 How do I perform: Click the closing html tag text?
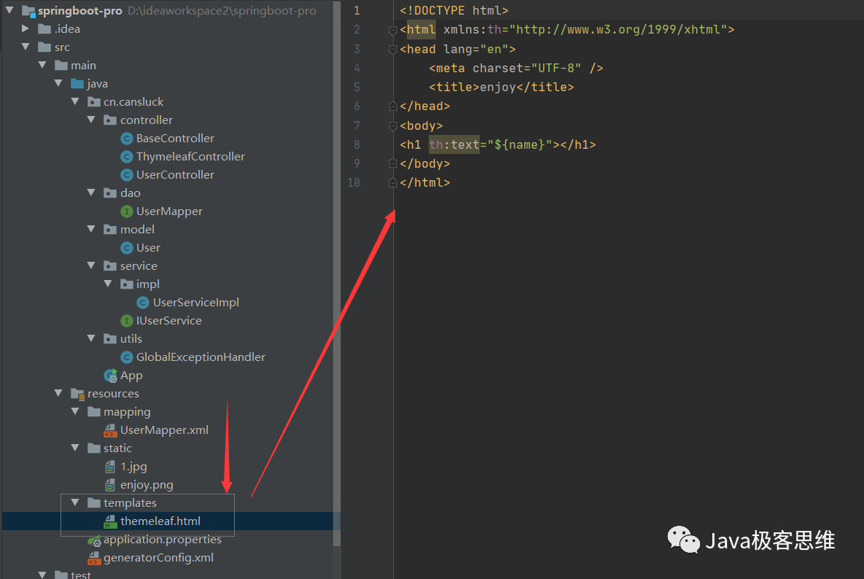pyautogui.click(x=425, y=183)
